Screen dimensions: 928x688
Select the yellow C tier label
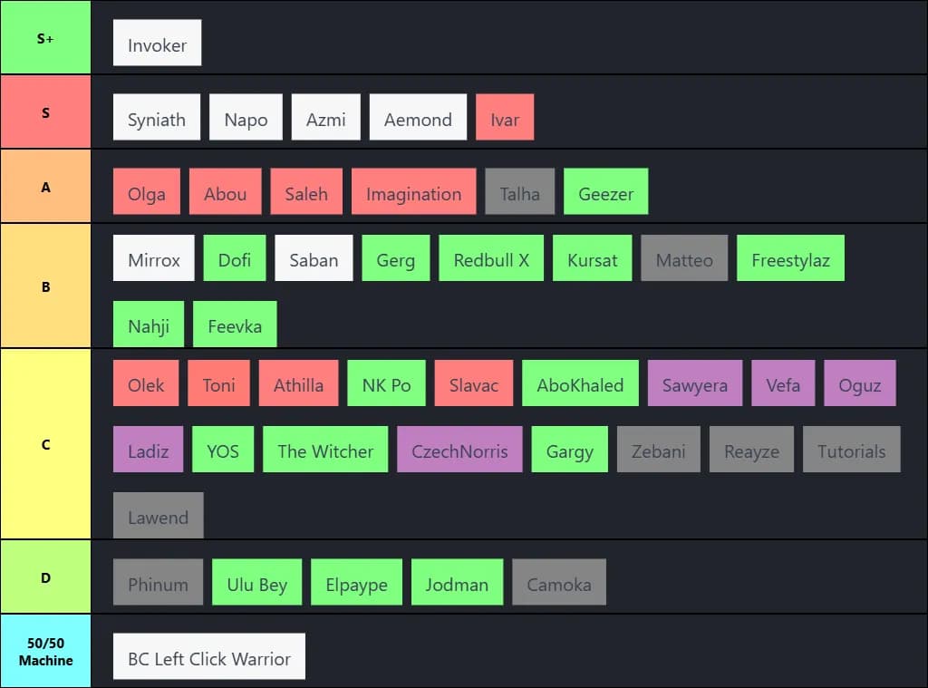point(45,444)
